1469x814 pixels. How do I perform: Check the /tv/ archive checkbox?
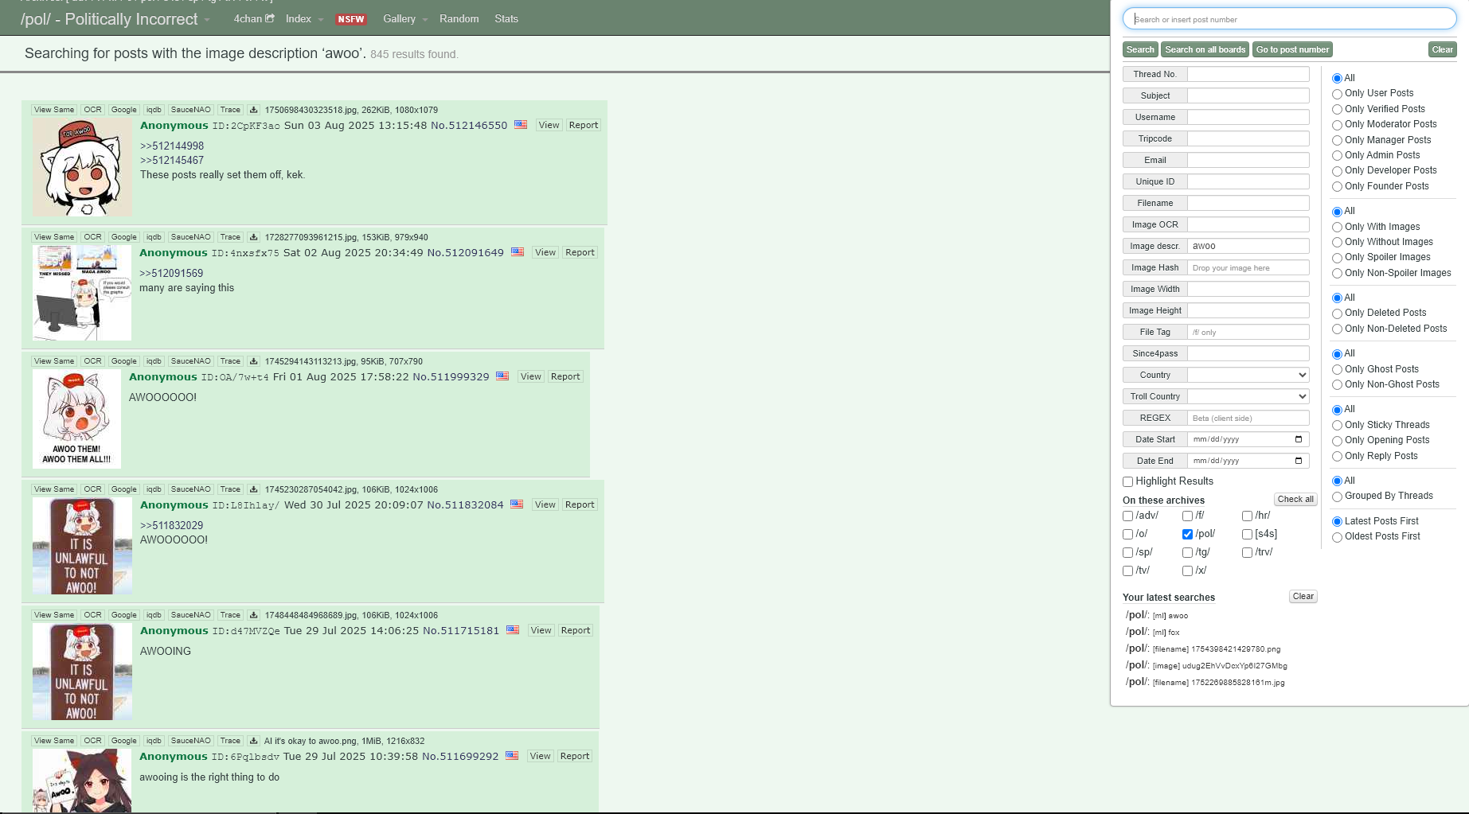click(1127, 571)
